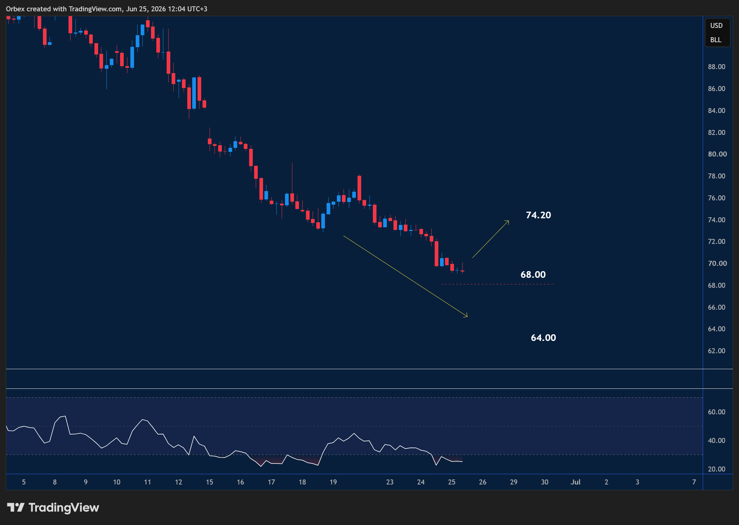Click the 64.00 downside target annotation

coord(543,338)
